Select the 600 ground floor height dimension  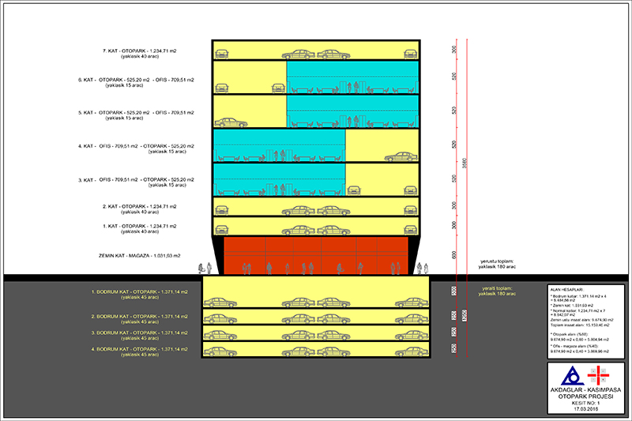454,254
